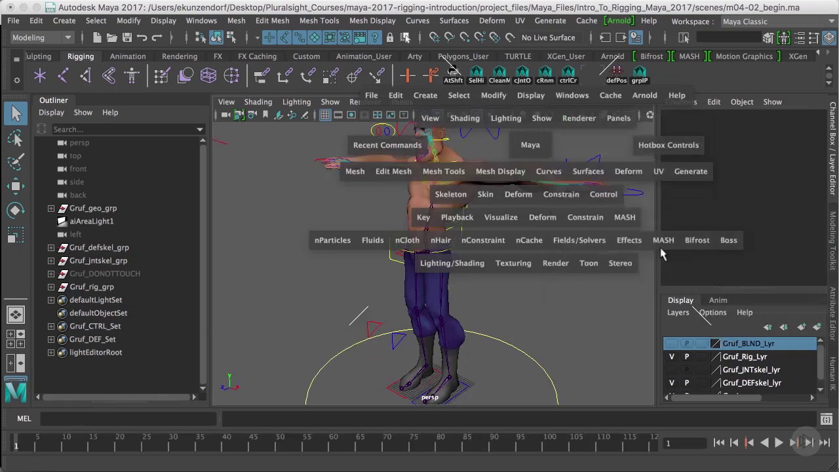Open the Script Editor icon by command line
This screenshot has height=472, width=839.
827,419
